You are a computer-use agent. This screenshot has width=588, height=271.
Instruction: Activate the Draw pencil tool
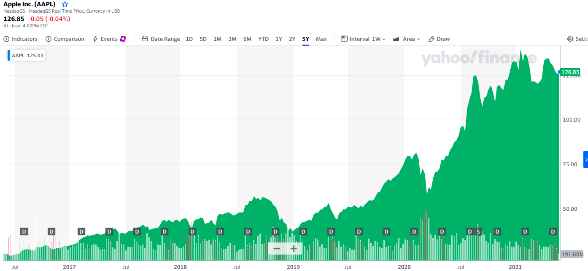(x=439, y=39)
